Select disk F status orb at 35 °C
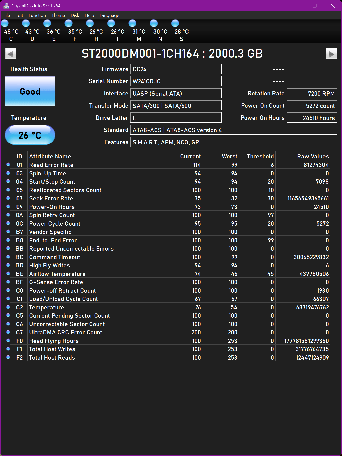Image resolution: width=342 pixels, height=456 pixels. 69,23
